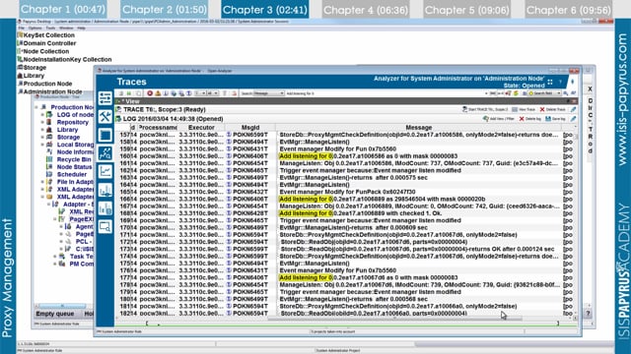Viewport: 631px width, 354px height.
Task: Click the Repository icon in Production Node tree
Action: tap(49, 122)
